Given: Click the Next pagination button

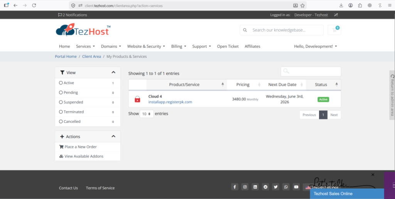Looking at the screenshot, I should pyautogui.click(x=334, y=115).
